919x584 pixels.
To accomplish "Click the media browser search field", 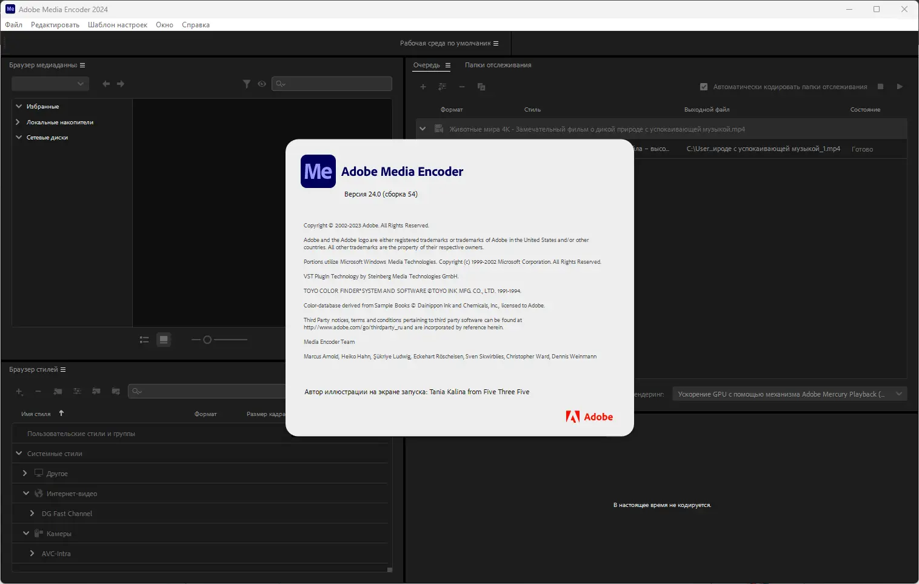I will click(x=332, y=84).
